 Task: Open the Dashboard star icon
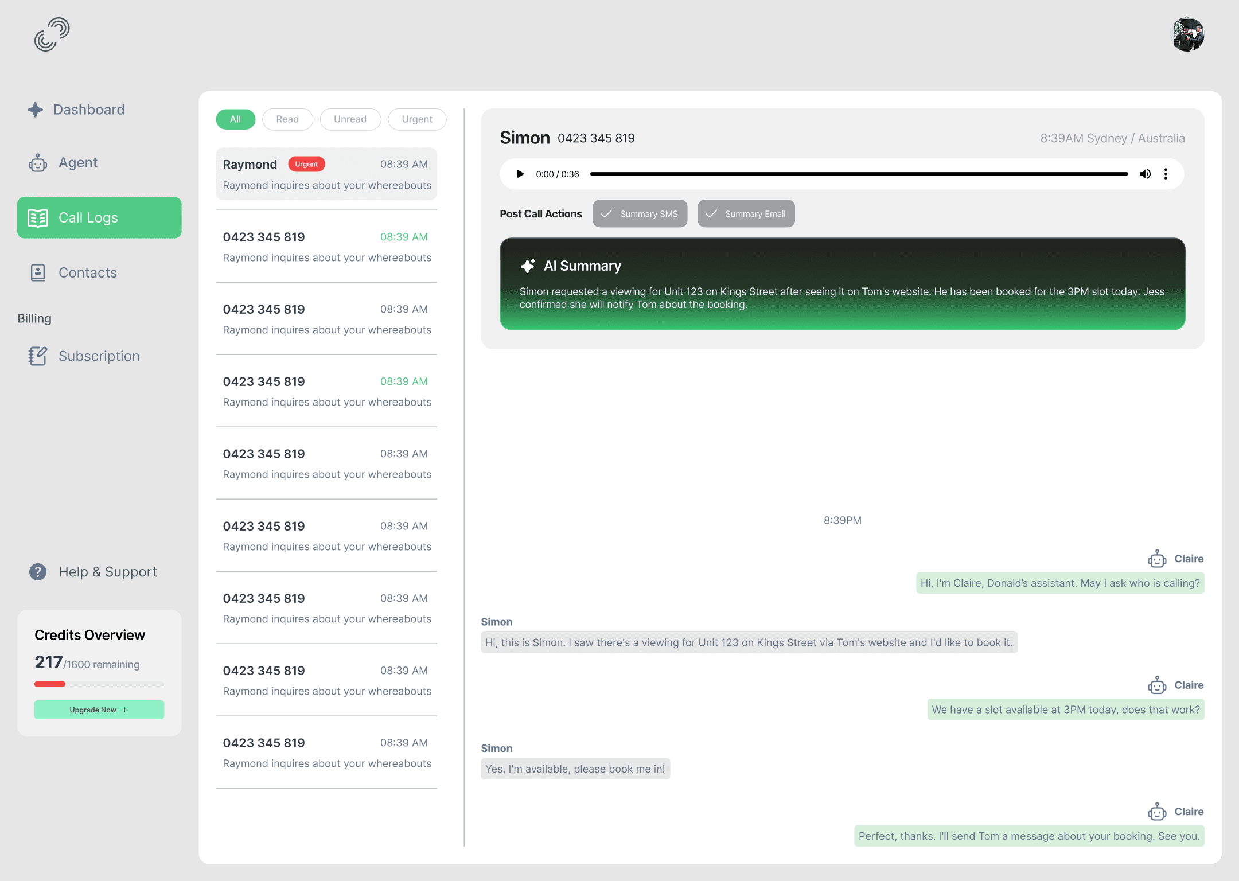tap(36, 110)
